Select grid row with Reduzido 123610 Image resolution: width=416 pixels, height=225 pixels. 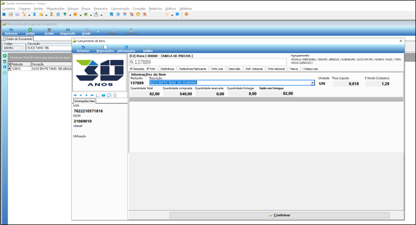pos(40,68)
